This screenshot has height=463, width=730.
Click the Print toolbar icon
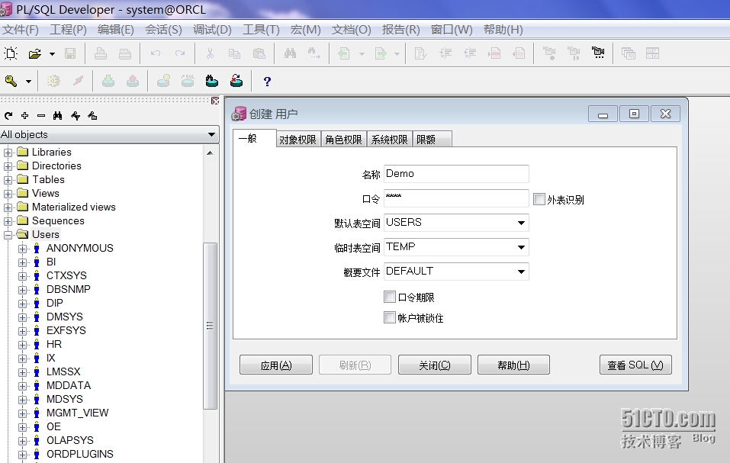(101, 53)
